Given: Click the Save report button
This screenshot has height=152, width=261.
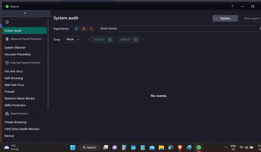Looking at the screenshot, I should pyautogui.click(x=250, y=18).
